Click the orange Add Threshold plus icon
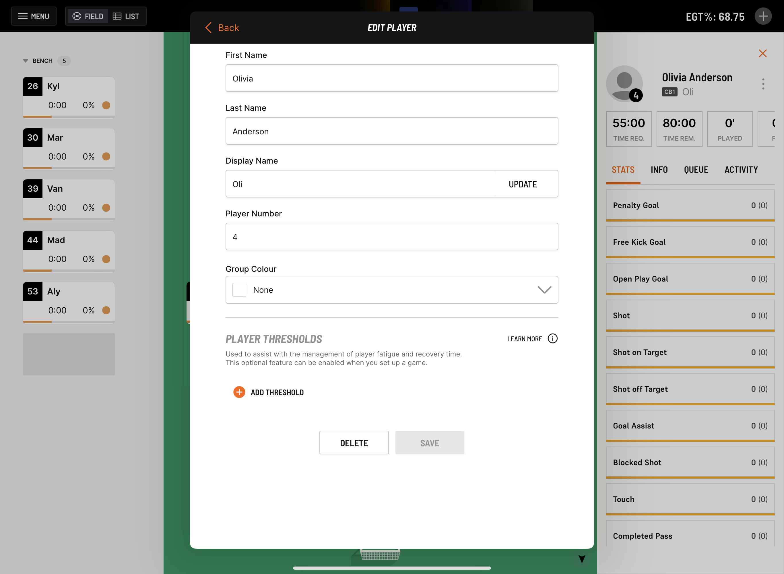The image size is (784, 574). [239, 392]
